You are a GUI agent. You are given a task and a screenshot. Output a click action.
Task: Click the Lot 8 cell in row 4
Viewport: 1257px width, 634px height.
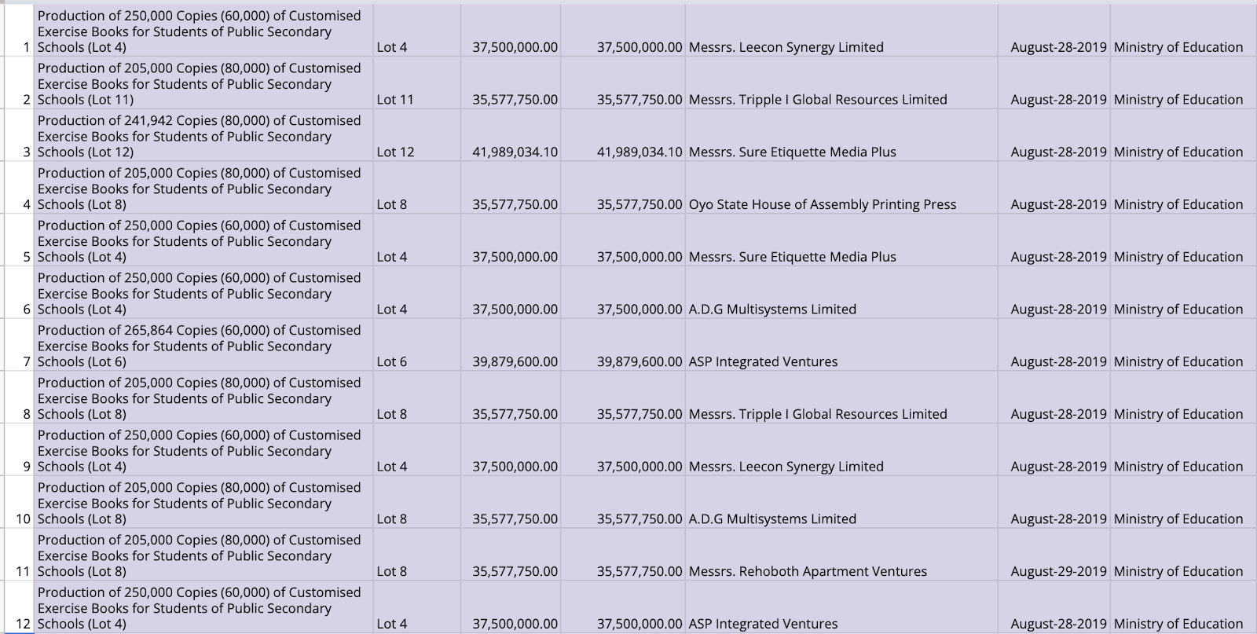tap(391, 204)
